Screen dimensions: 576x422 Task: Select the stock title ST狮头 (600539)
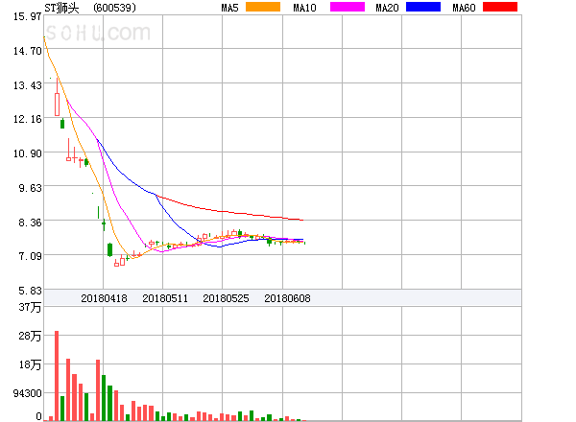(x=90, y=8)
